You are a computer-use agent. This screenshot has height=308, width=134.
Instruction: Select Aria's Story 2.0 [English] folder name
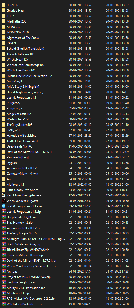(23, 87)
